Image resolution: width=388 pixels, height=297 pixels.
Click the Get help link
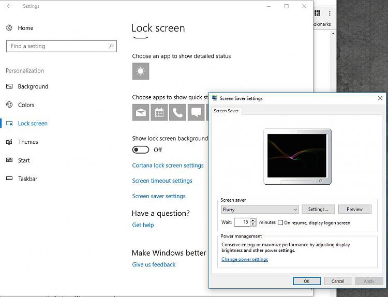(x=143, y=225)
